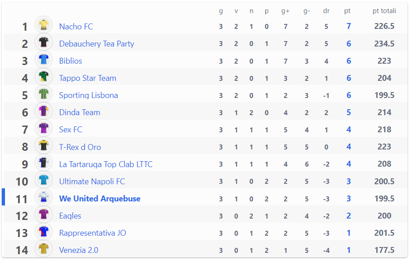Select the bold We United Arquebuse link
Viewport: 412px width, 261px height.
(x=99, y=199)
